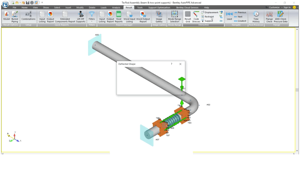Click the Save icon in quick access toolbar
Screen dimensions: 300x169
tap(28, 3)
